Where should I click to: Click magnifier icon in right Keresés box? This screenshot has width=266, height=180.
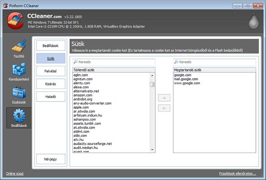(176, 62)
